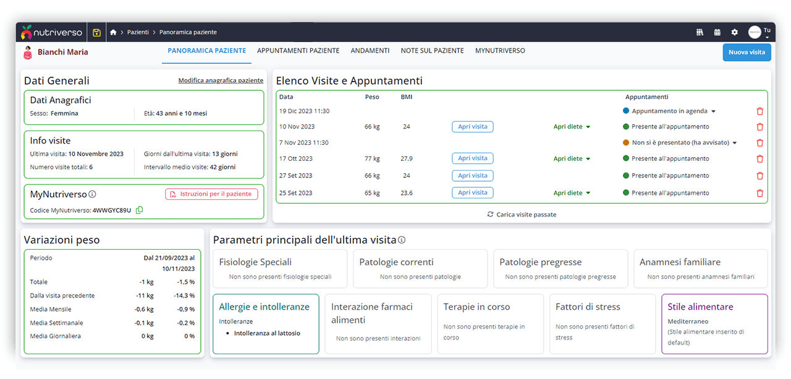This screenshot has height=379, width=791.
Task: Click info icon next to MyNutriverso heading
Action: point(92,194)
